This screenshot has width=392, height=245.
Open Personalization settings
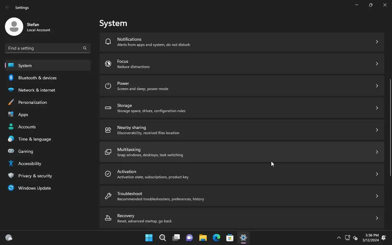point(48,102)
